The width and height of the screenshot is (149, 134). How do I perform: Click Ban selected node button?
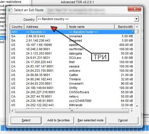coord(91,120)
